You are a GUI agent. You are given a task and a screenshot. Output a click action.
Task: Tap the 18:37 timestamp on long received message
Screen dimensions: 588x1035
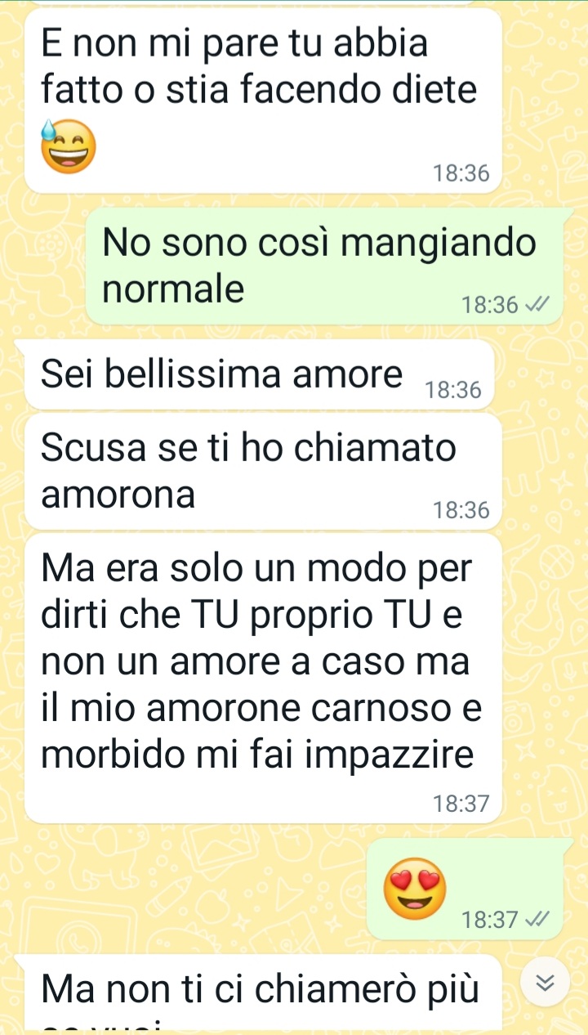(461, 804)
